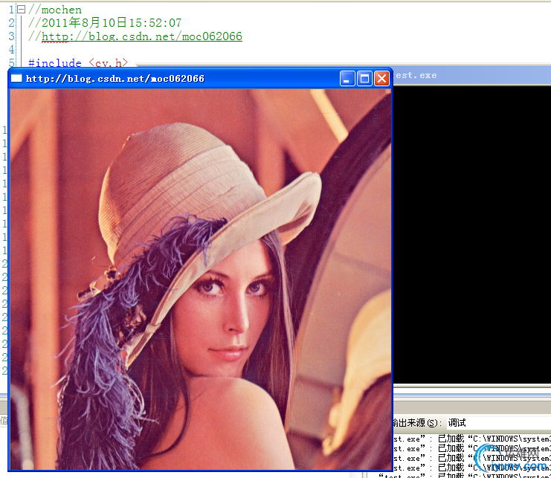Click the first 已加载 output log line
Screen dimensions: 551x478
coord(471,439)
